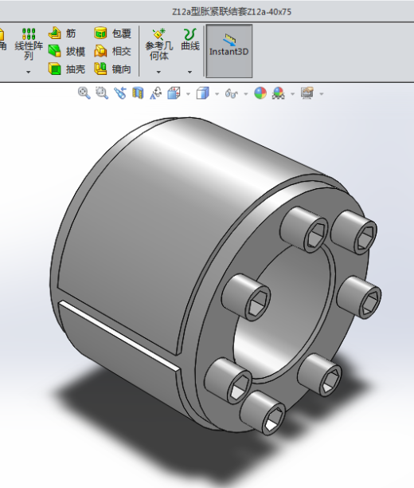Select Zoom to Area icon

102,93
